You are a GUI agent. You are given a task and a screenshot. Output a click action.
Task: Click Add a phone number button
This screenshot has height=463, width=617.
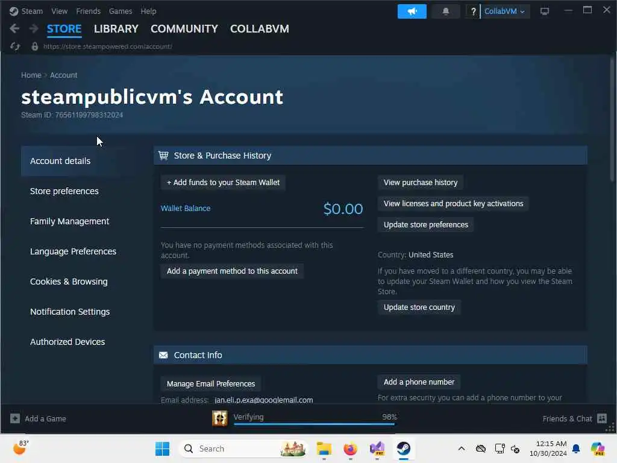[419, 382]
